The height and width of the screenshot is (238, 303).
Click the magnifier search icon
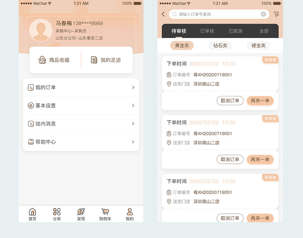[174, 14]
